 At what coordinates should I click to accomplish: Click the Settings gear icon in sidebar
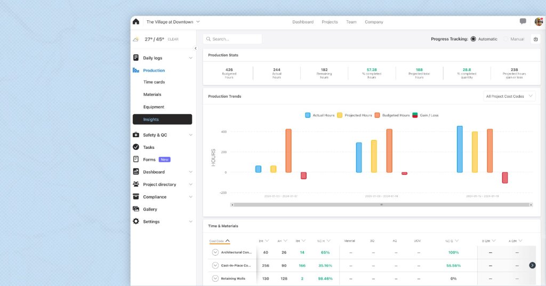pyautogui.click(x=136, y=221)
